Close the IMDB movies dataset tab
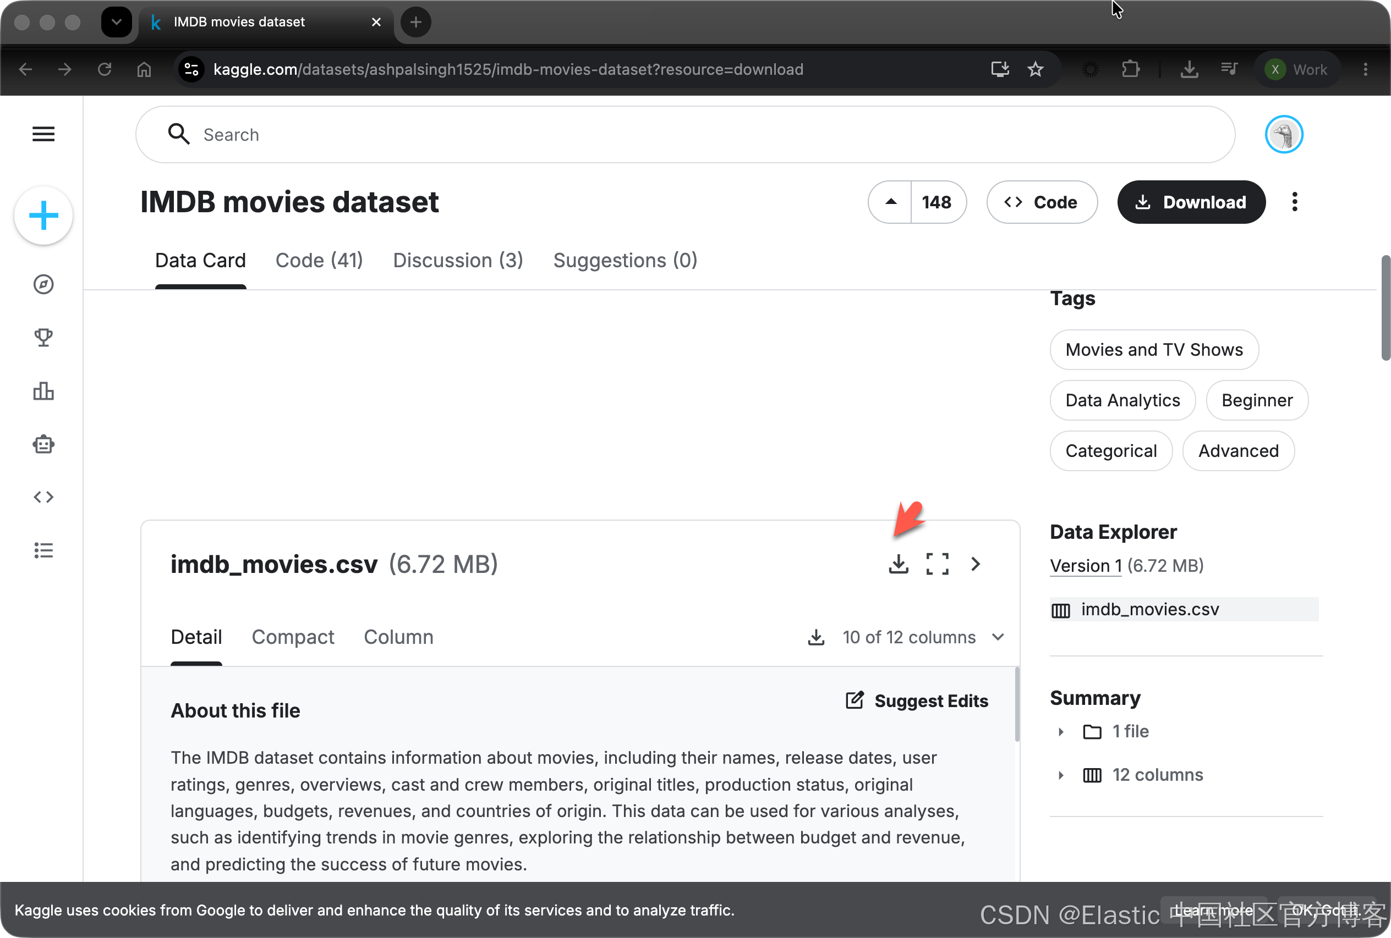This screenshot has width=1391, height=938. pos(376,22)
